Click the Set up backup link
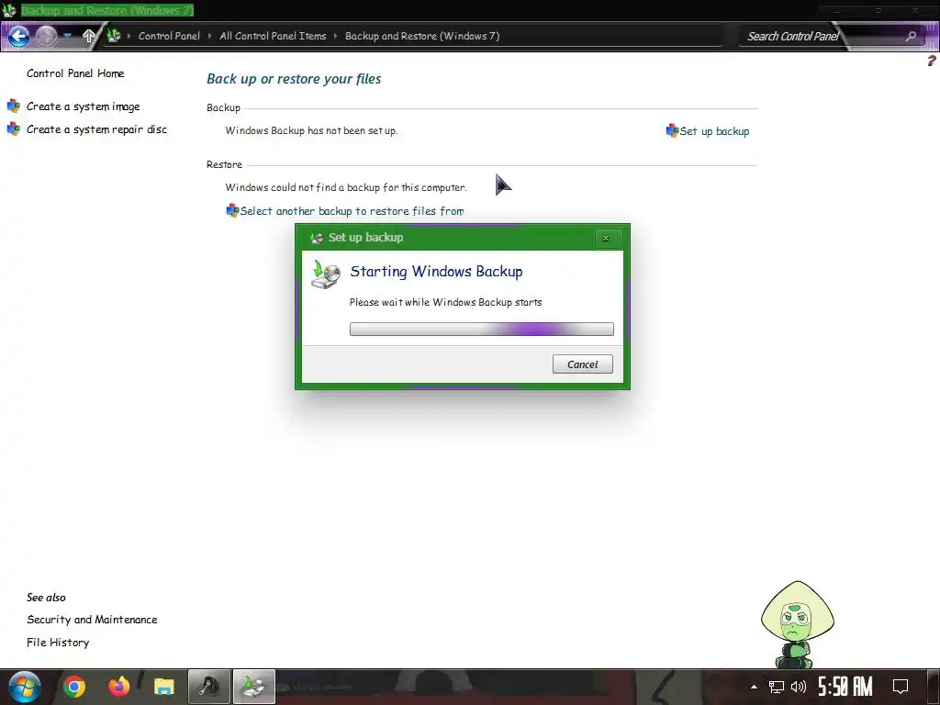This screenshot has width=940, height=705. pyautogui.click(x=714, y=130)
